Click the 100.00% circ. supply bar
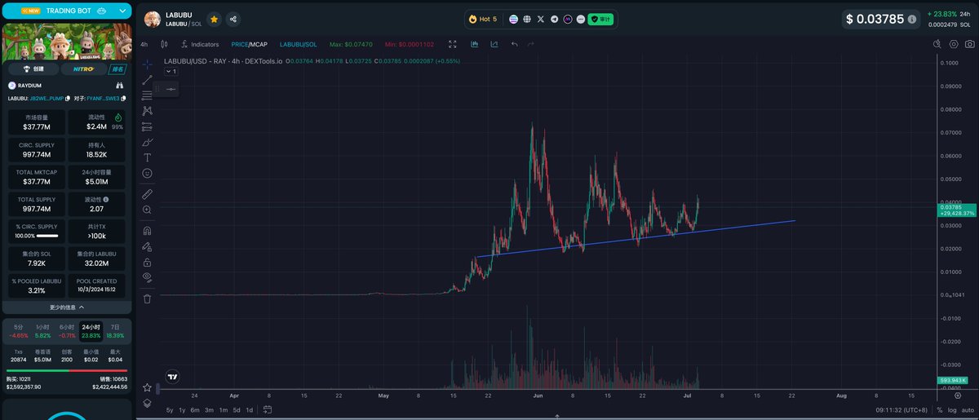 (x=47, y=236)
